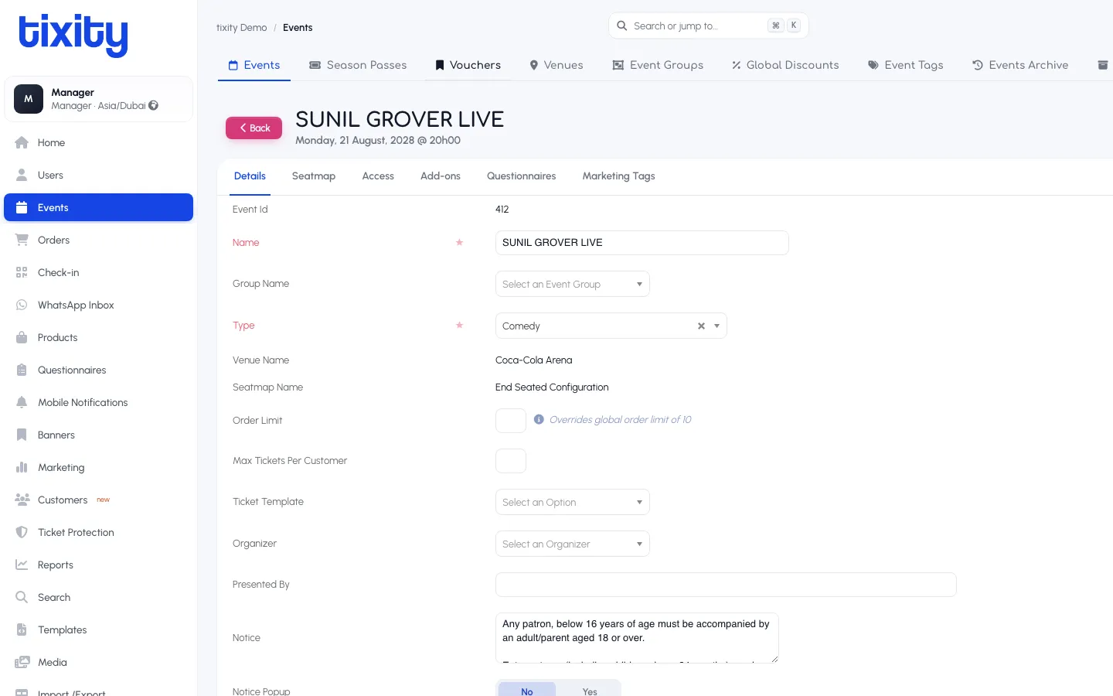Screen dimensions: 1113x696
Task: Open Global Discounts in top navigation
Action: (x=785, y=65)
